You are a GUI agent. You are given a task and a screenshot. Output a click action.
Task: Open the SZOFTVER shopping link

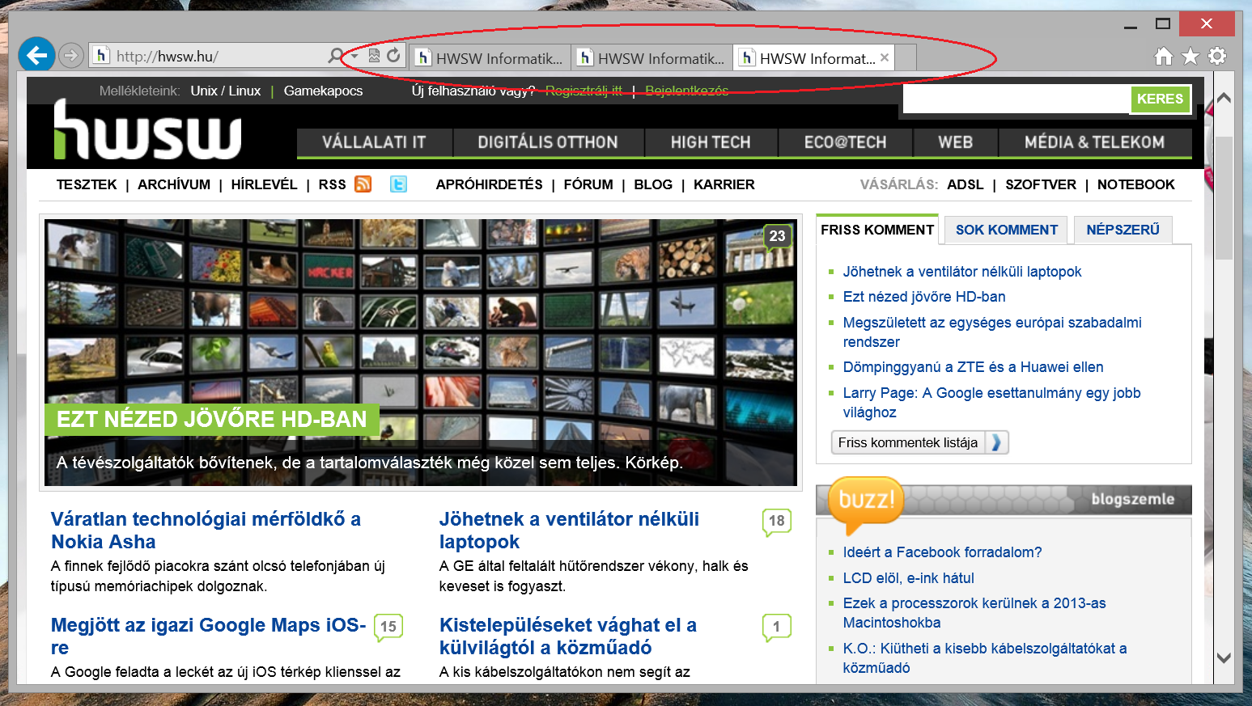(1041, 184)
